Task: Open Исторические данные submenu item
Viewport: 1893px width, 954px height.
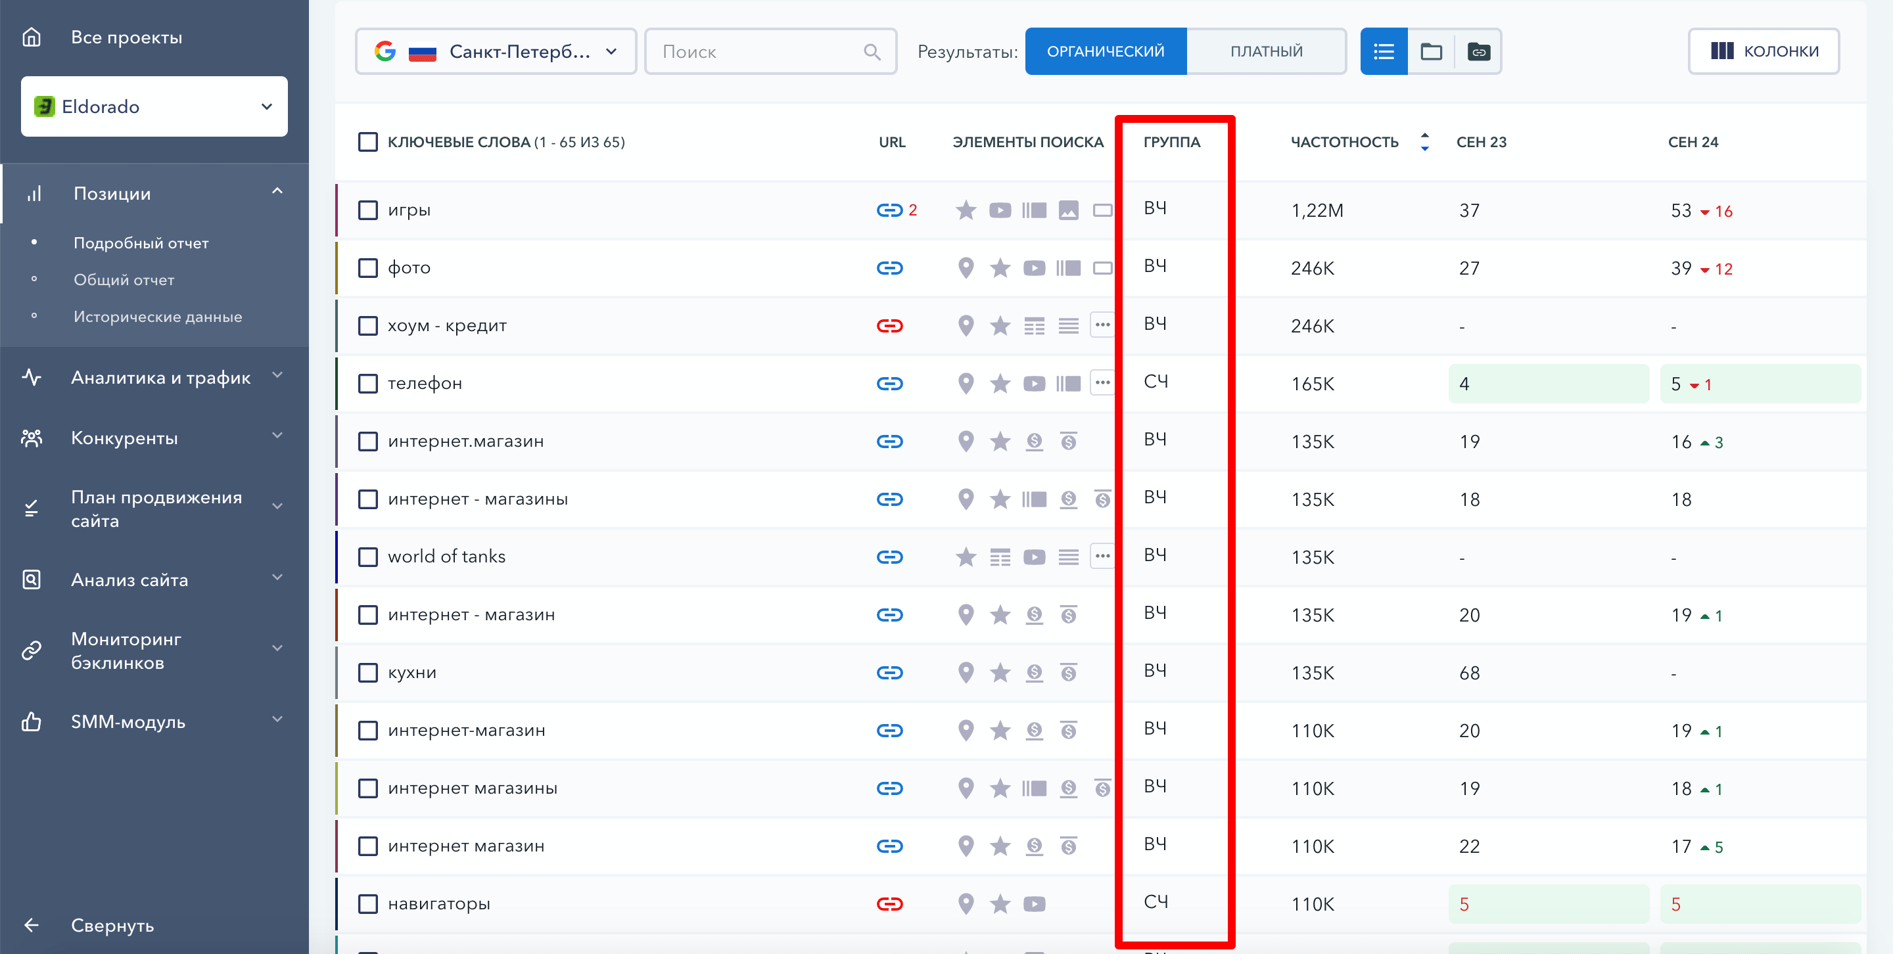Action: coord(158,317)
